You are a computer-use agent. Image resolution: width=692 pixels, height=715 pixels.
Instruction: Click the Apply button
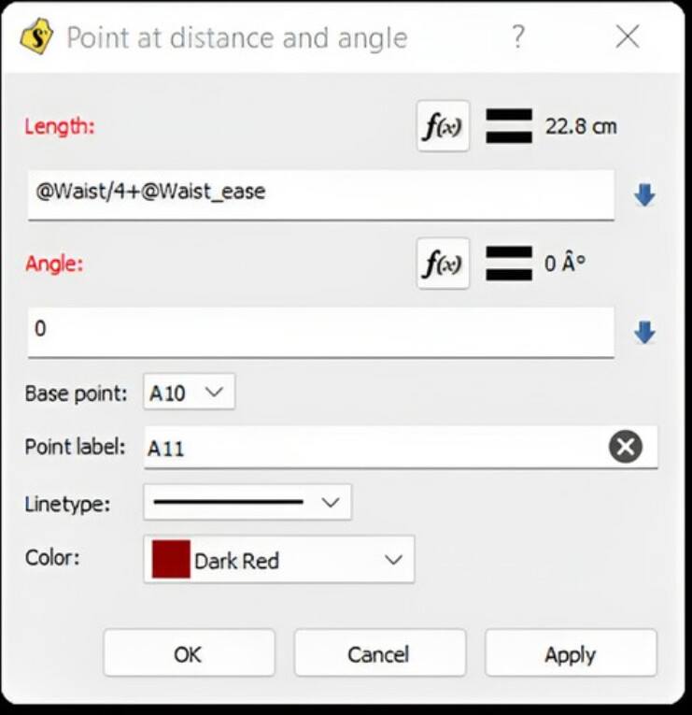571,654
